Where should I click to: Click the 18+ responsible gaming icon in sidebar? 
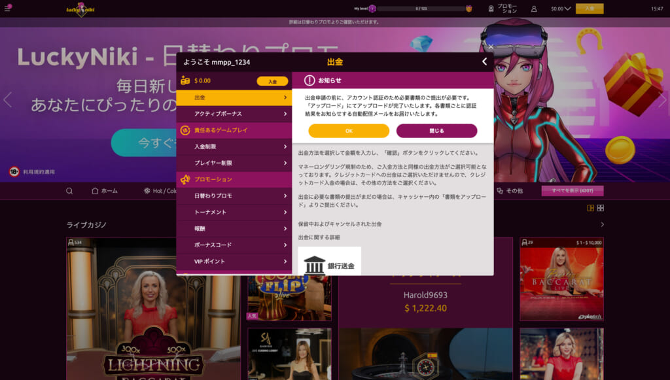185,130
